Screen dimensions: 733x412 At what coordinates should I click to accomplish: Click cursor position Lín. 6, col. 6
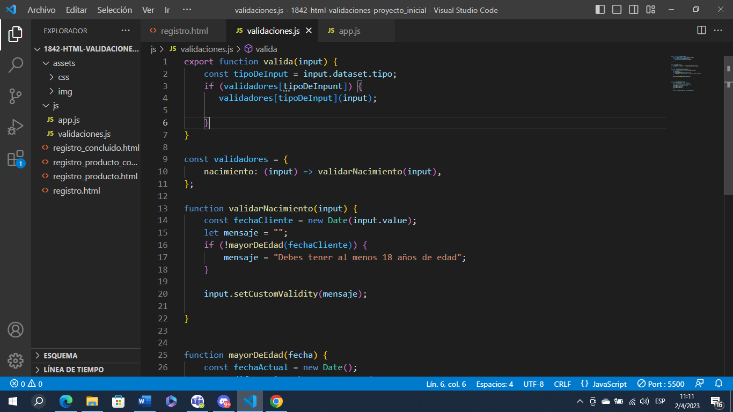[446, 384]
